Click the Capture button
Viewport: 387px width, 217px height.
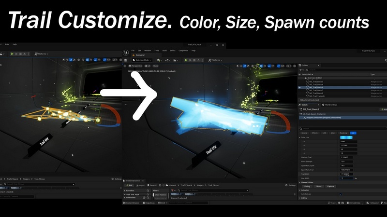pyautogui.click(x=330, y=186)
